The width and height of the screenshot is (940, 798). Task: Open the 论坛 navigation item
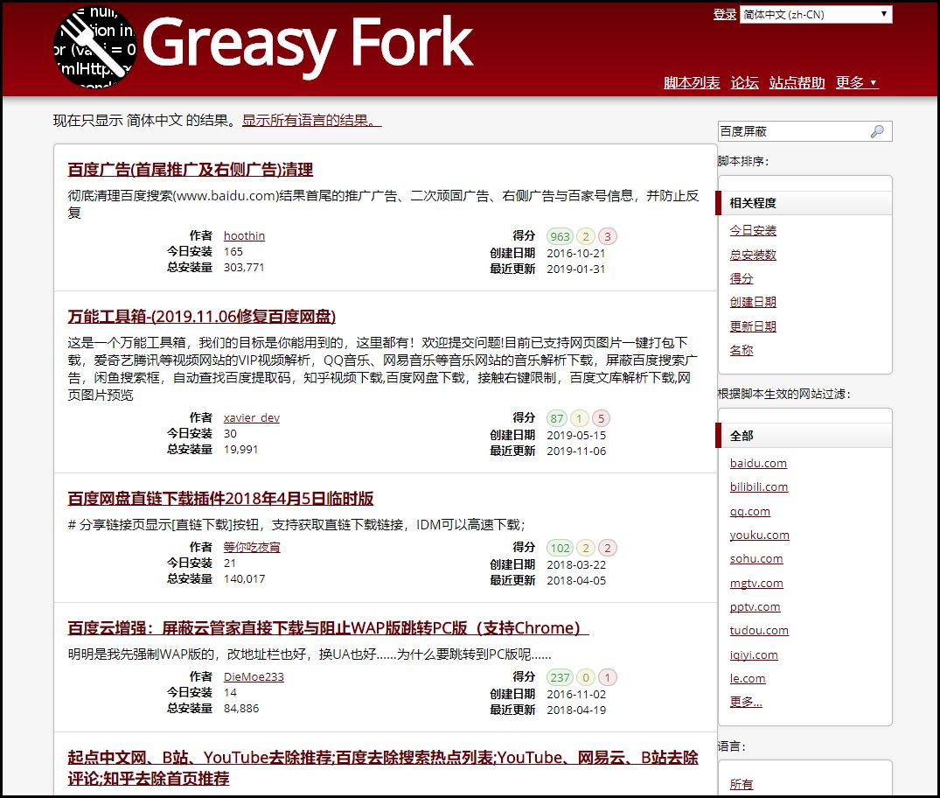tap(744, 82)
